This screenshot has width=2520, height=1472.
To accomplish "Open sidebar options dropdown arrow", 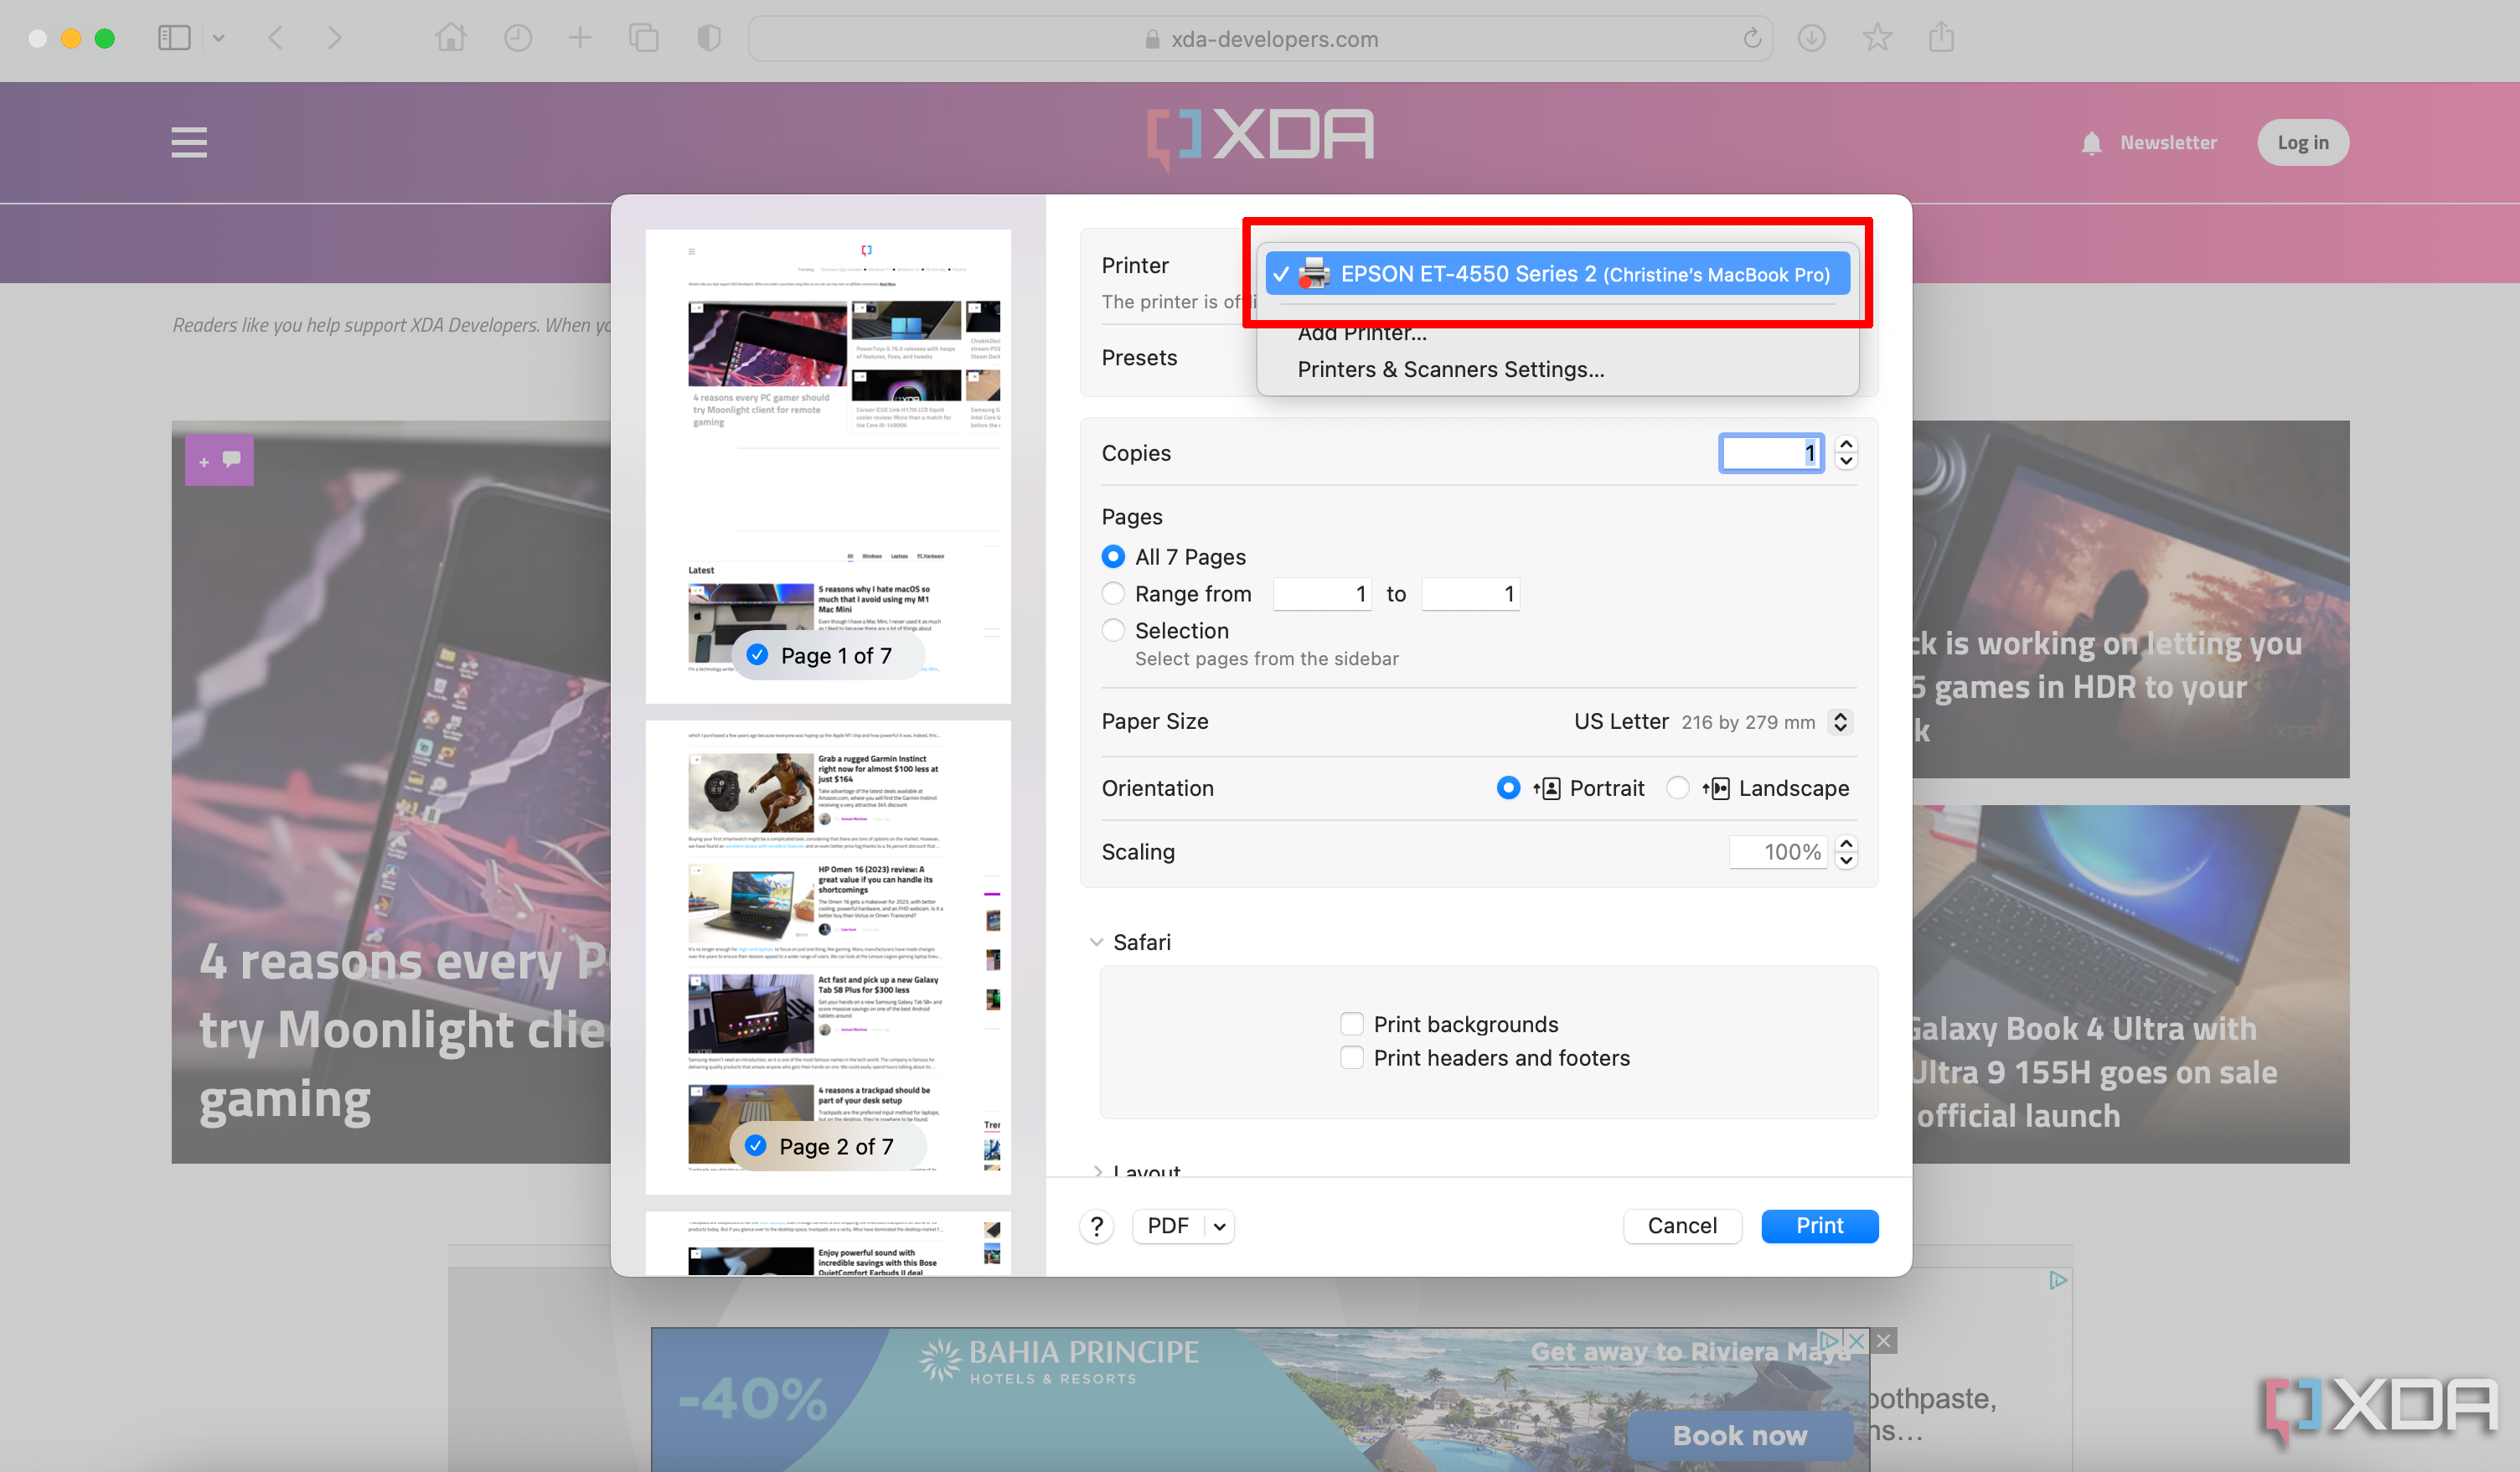I will point(218,38).
